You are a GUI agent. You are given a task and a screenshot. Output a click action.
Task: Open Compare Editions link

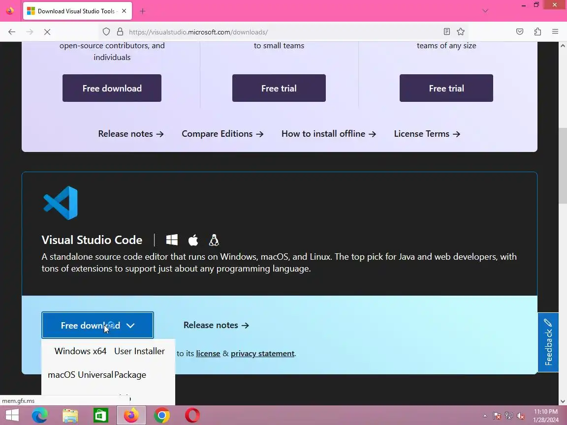[x=222, y=134]
